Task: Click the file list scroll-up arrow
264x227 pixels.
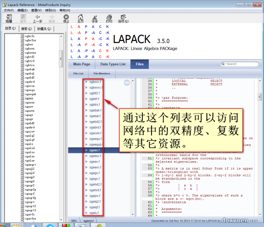Action: [133, 81]
